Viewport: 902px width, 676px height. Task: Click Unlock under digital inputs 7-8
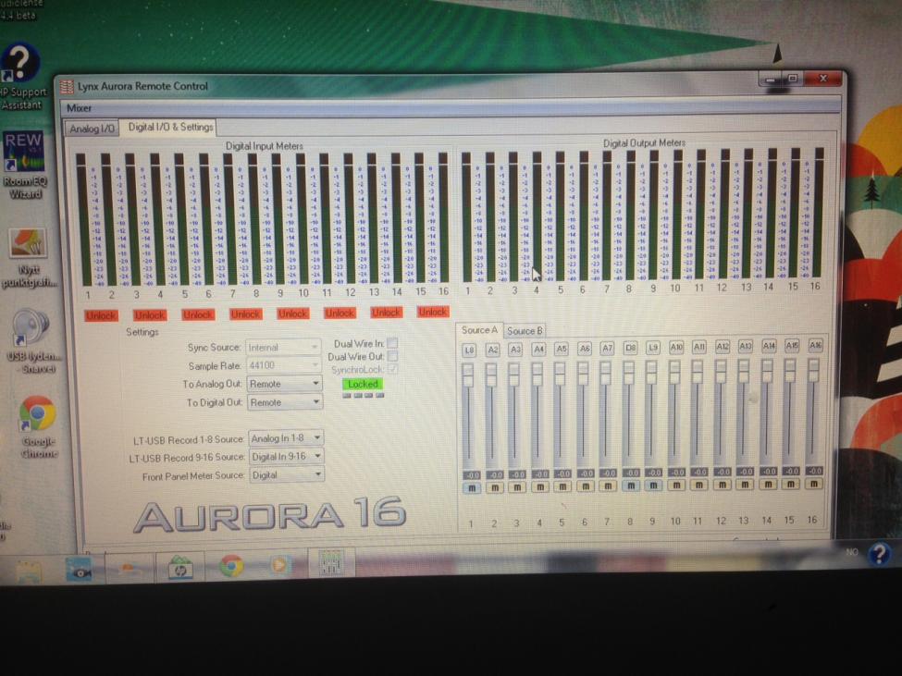click(x=246, y=313)
